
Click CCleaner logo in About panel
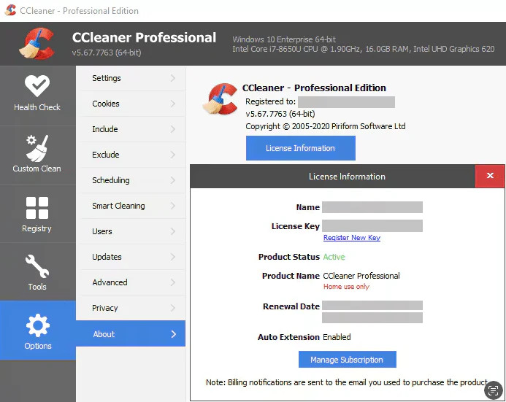pos(220,98)
